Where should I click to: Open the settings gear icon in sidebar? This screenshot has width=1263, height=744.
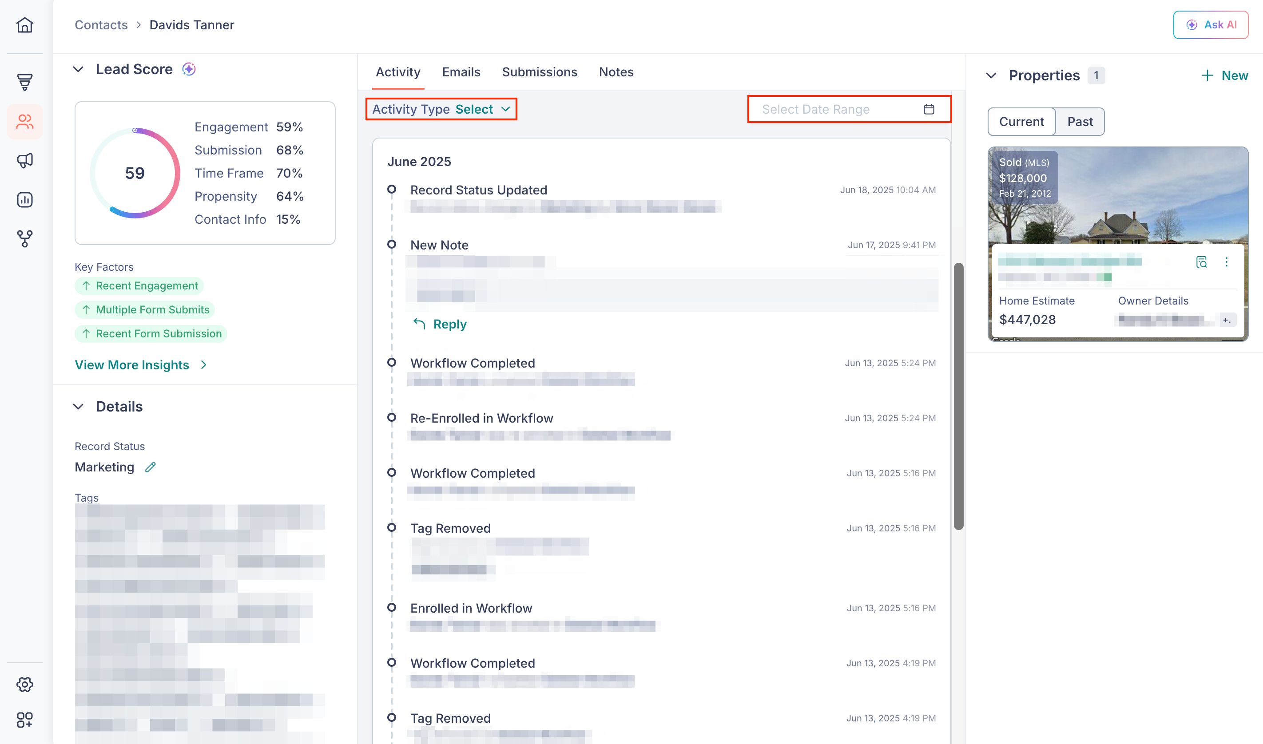24,685
